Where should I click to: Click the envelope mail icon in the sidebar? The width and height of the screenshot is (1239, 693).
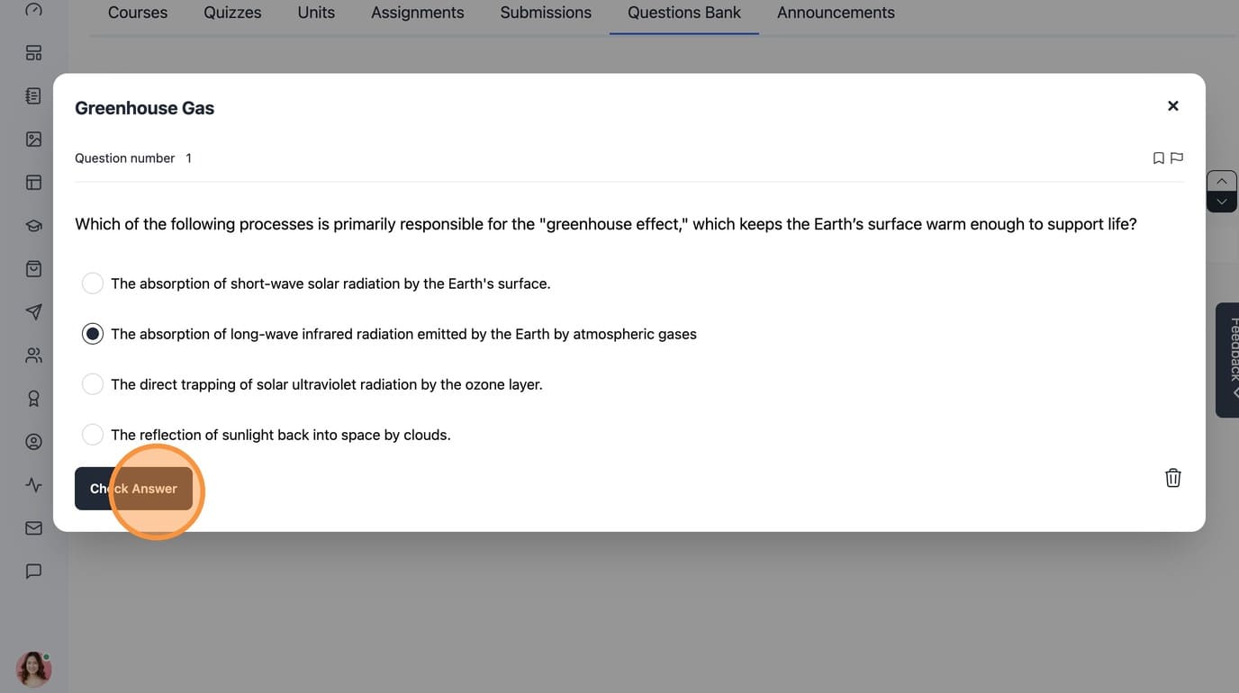click(x=33, y=528)
